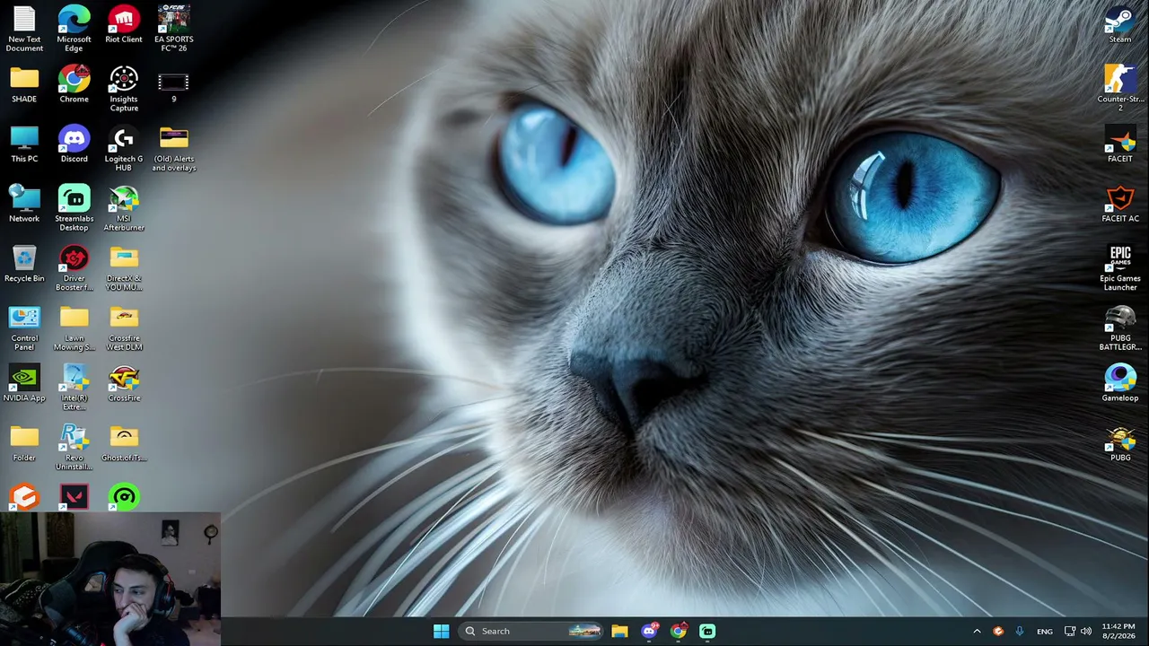Screen dimensions: 1149x646
Task: Select the Lawn Mowing S... folder
Action: click(x=74, y=328)
